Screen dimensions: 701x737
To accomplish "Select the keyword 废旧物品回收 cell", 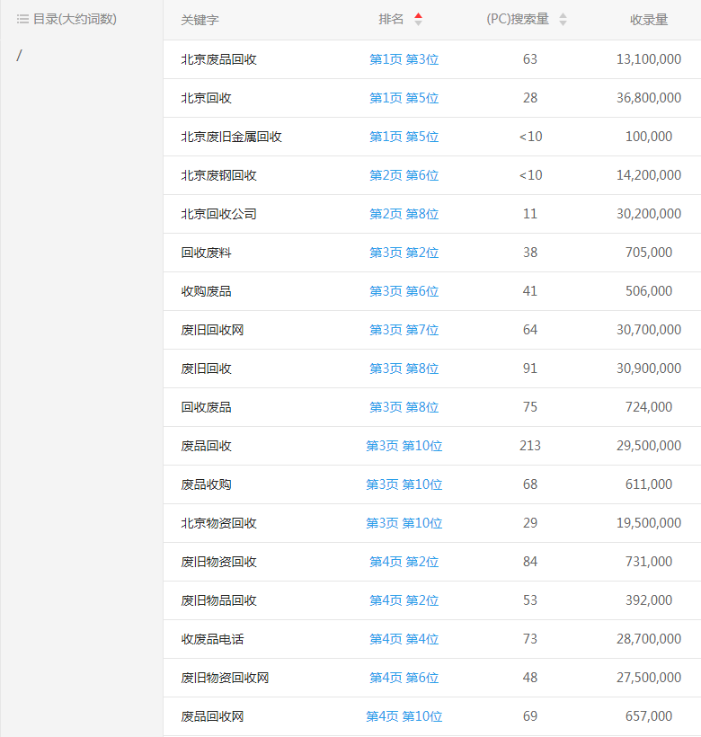I will [x=218, y=600].
